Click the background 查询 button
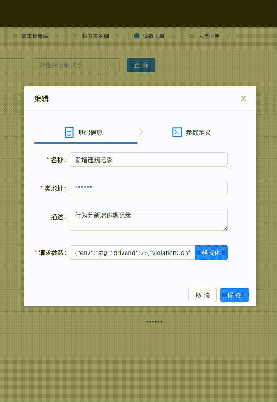The height and width of the screenshot is (402, 277). [x=141, y=65]
